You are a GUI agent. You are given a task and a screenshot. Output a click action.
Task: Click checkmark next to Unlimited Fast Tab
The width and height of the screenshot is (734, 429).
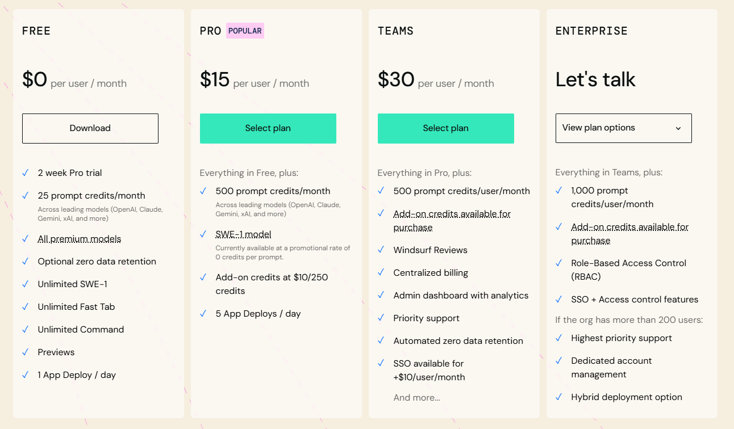point(25,306)
